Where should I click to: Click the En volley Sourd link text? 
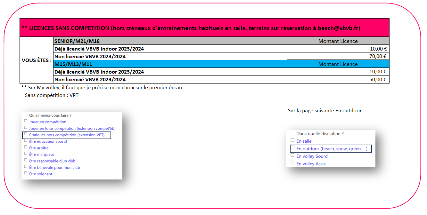[312, 156]
